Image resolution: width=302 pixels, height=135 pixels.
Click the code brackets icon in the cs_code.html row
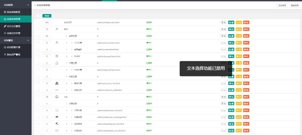coord(57,90)
